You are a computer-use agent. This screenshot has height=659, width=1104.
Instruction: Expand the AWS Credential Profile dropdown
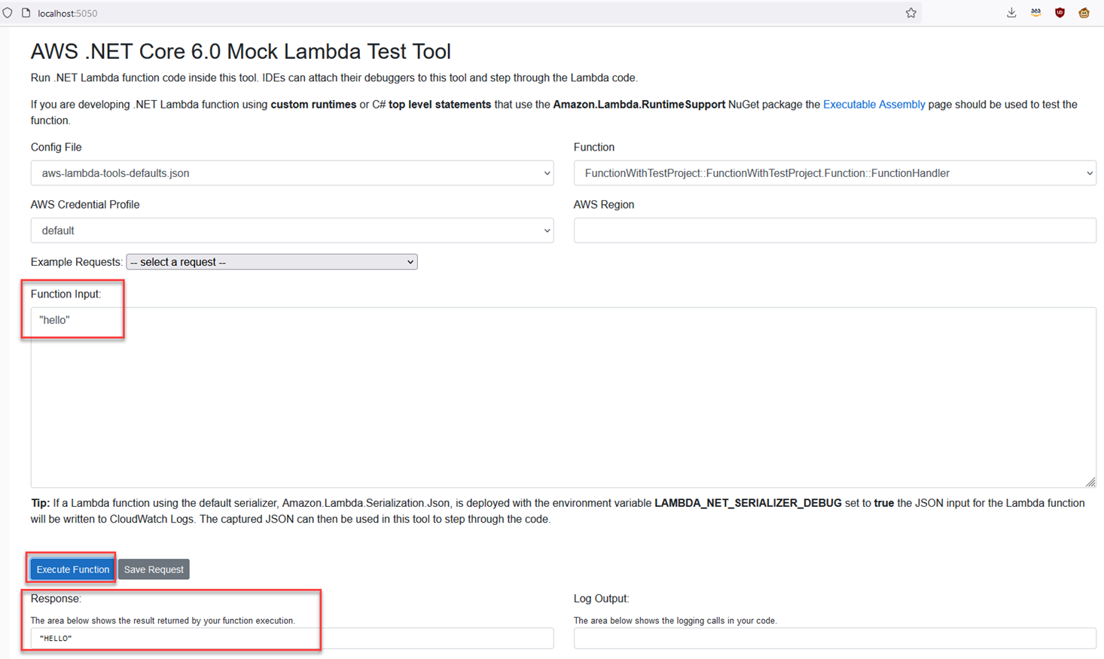click(292, 230)
